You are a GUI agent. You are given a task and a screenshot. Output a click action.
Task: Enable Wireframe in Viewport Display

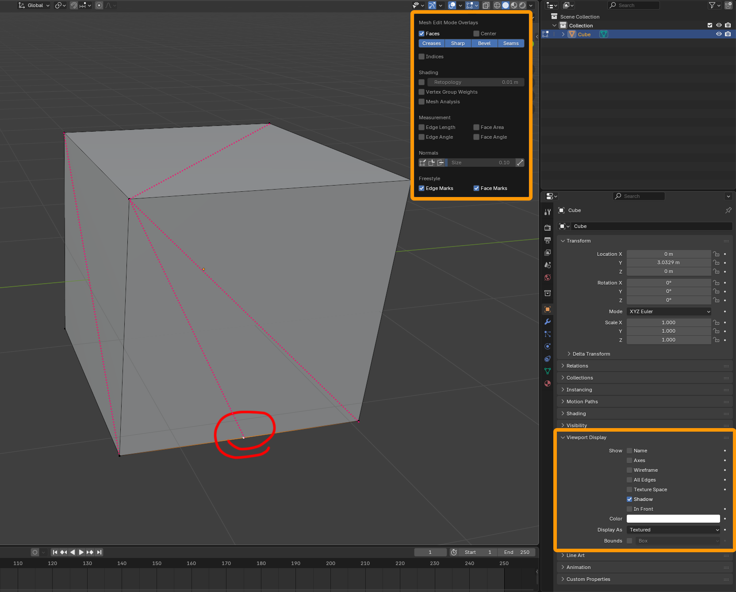tap(629, 470)
